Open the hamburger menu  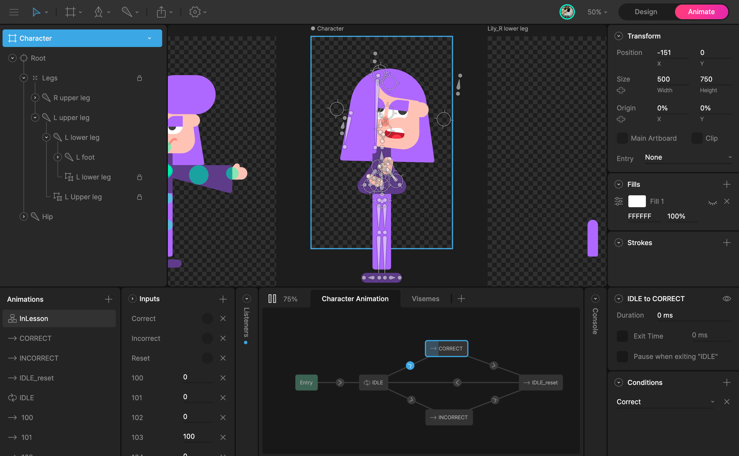[14, 12]
